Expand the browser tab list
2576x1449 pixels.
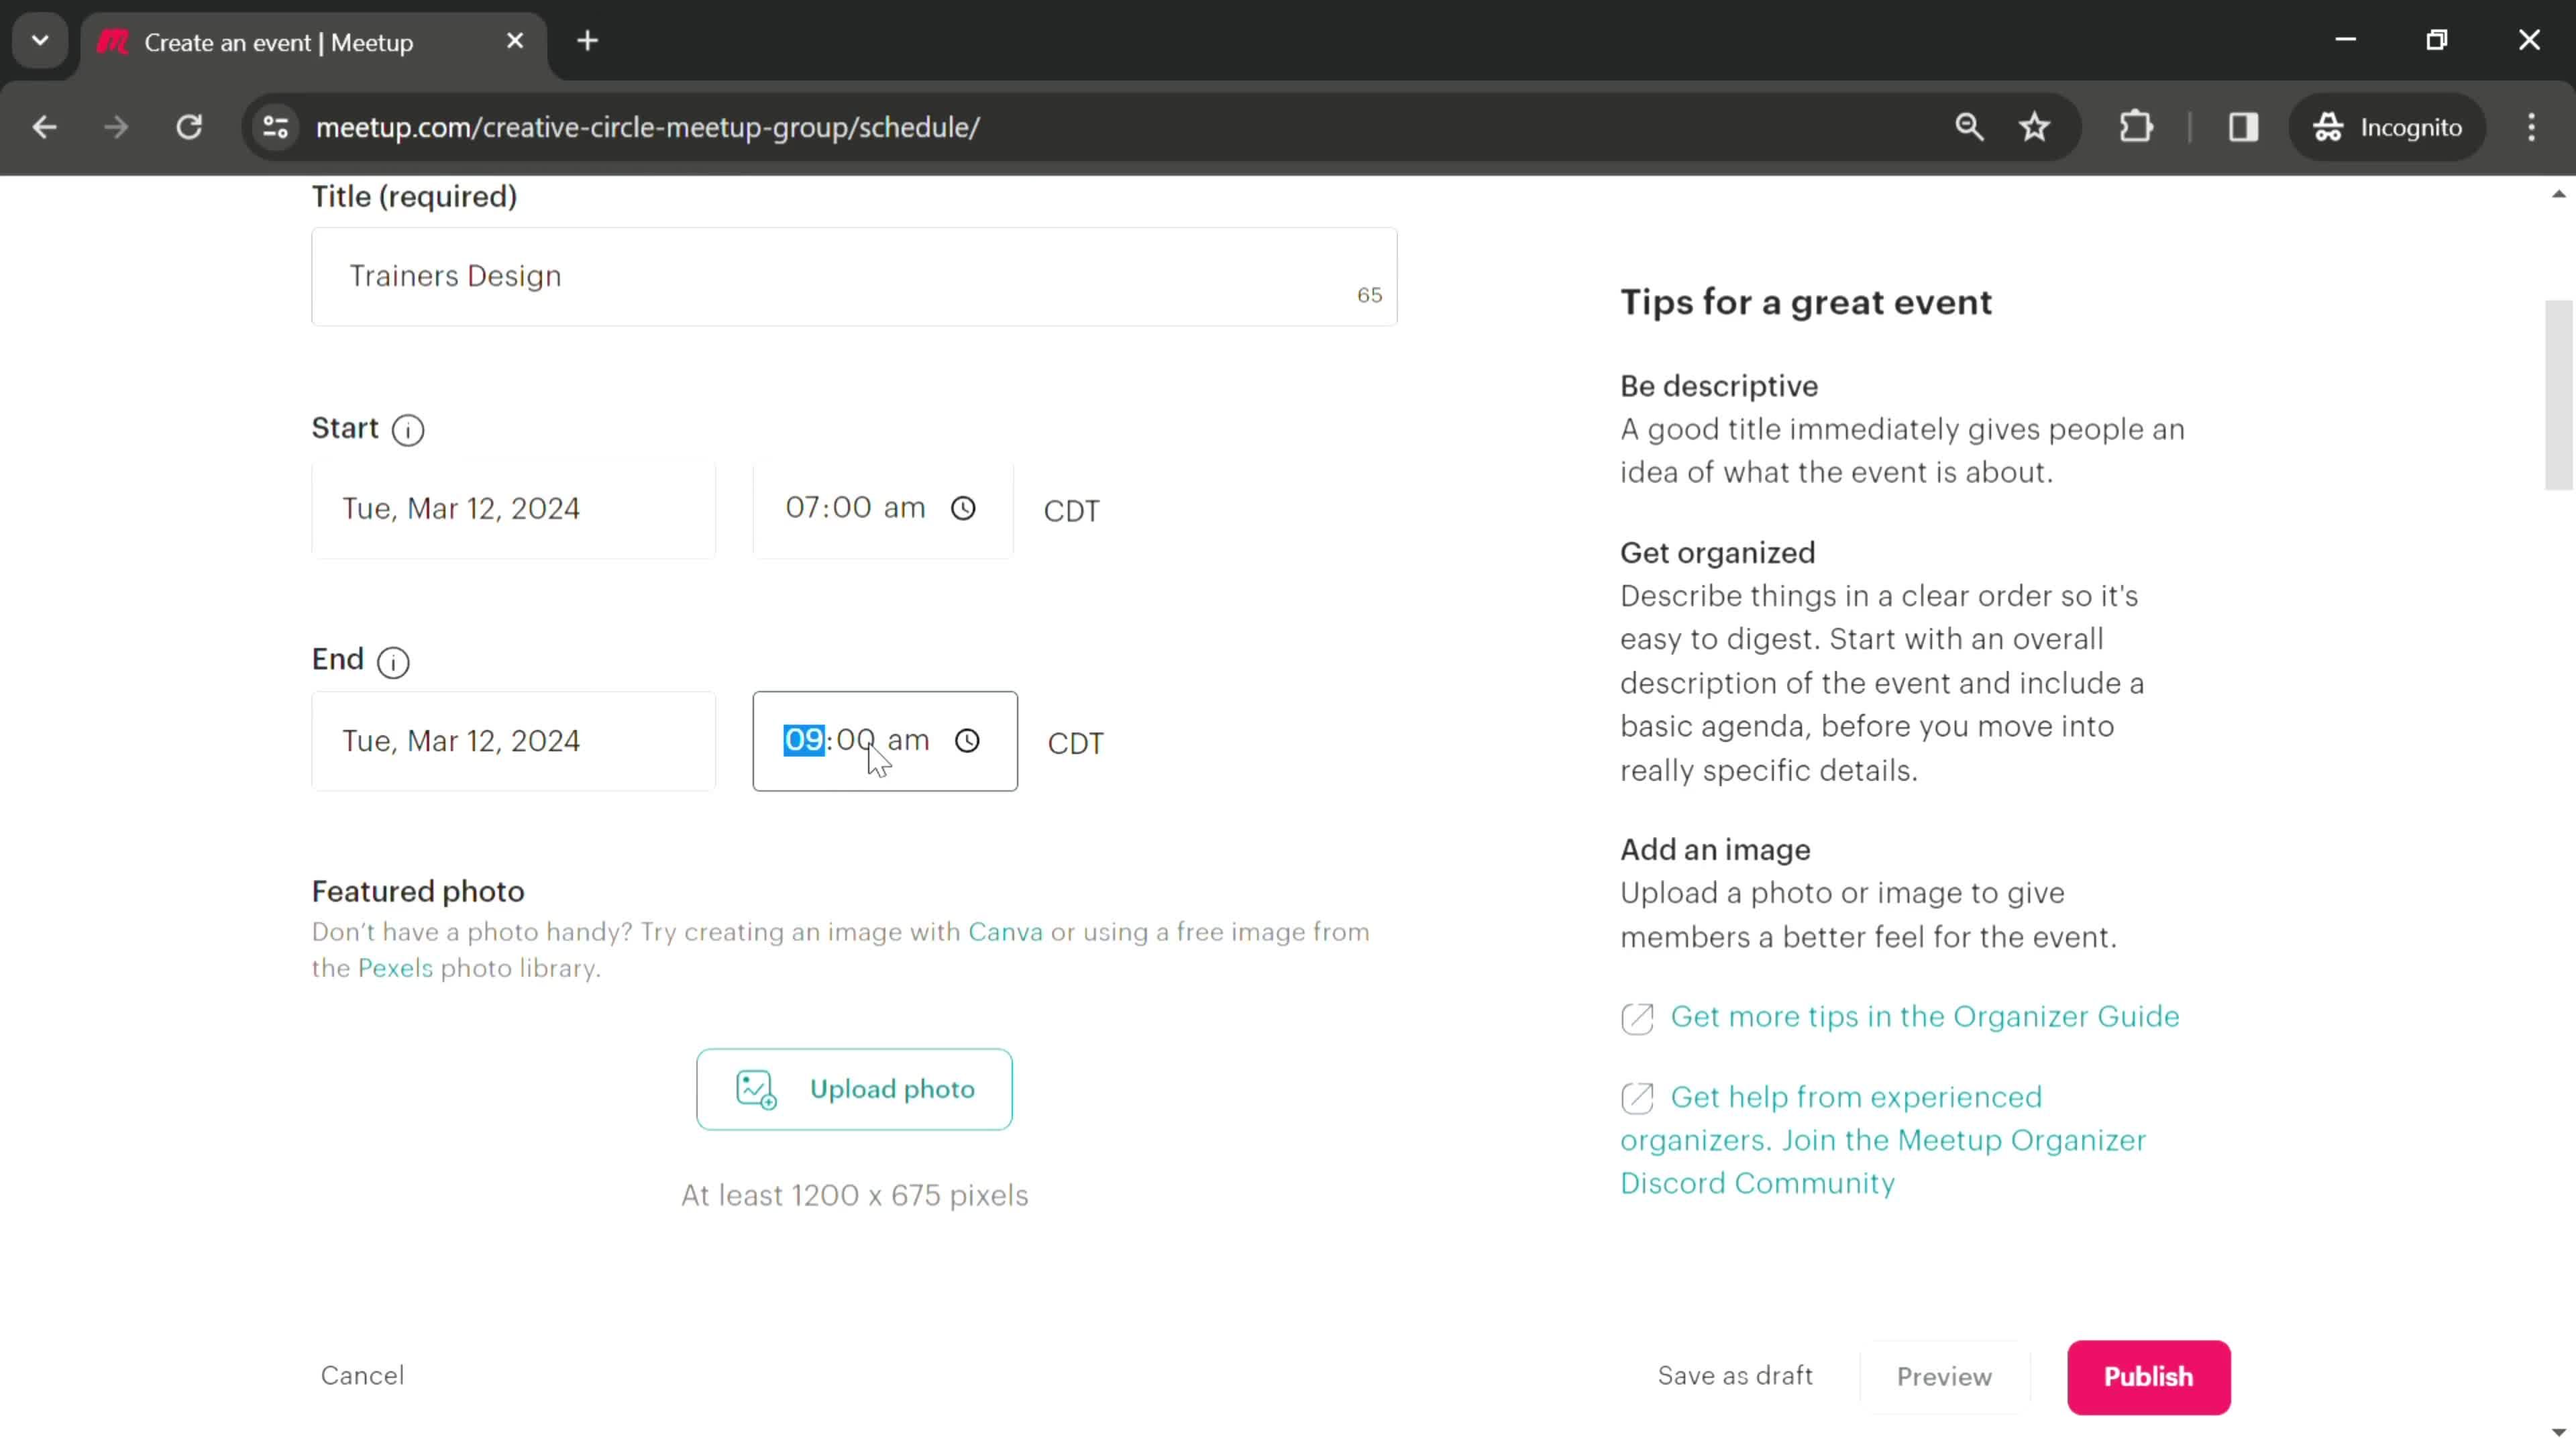point(39,39)
